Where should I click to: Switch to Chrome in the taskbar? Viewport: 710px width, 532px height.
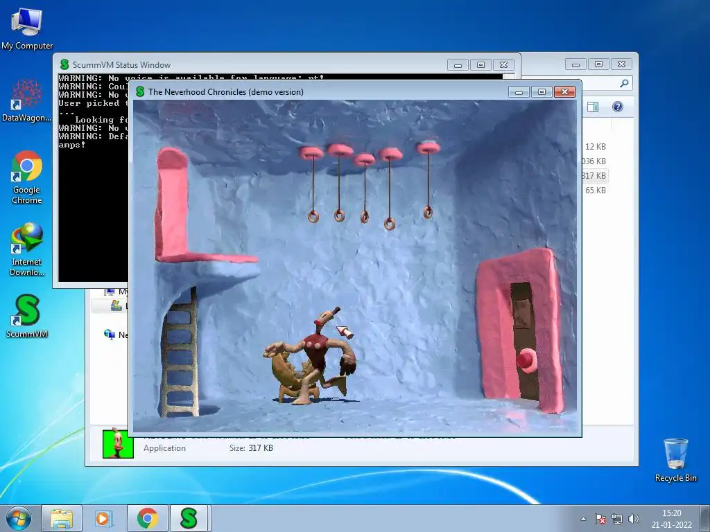(148, 518)
